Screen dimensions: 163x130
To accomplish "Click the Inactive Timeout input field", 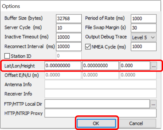I will tap(69, 37).
